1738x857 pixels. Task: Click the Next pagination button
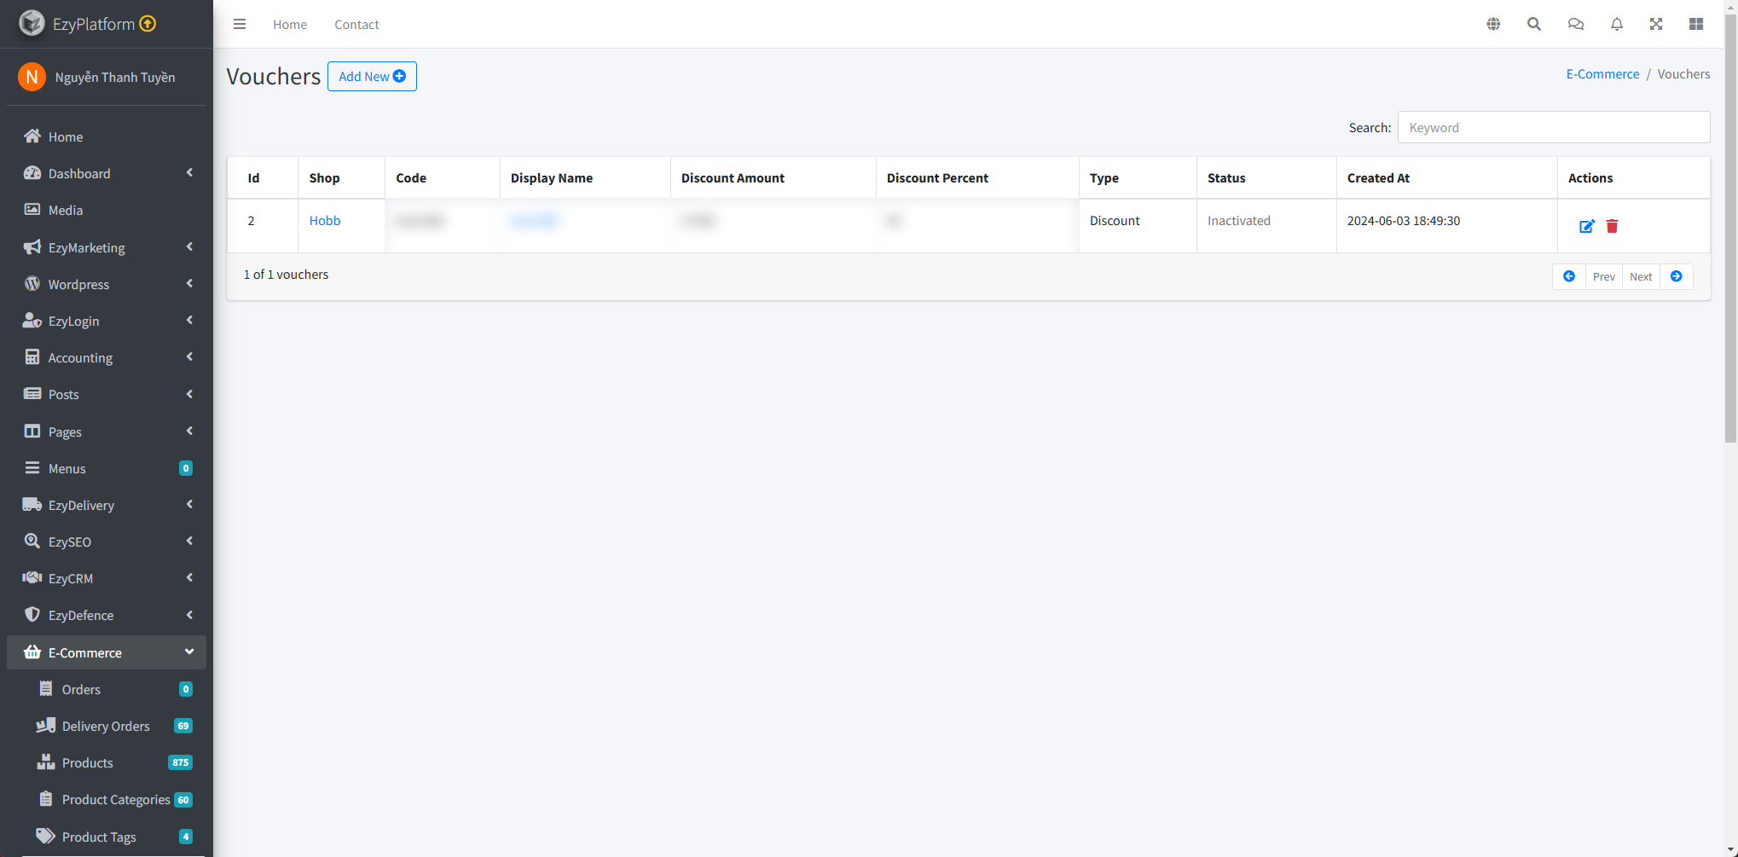point(1640,276)
